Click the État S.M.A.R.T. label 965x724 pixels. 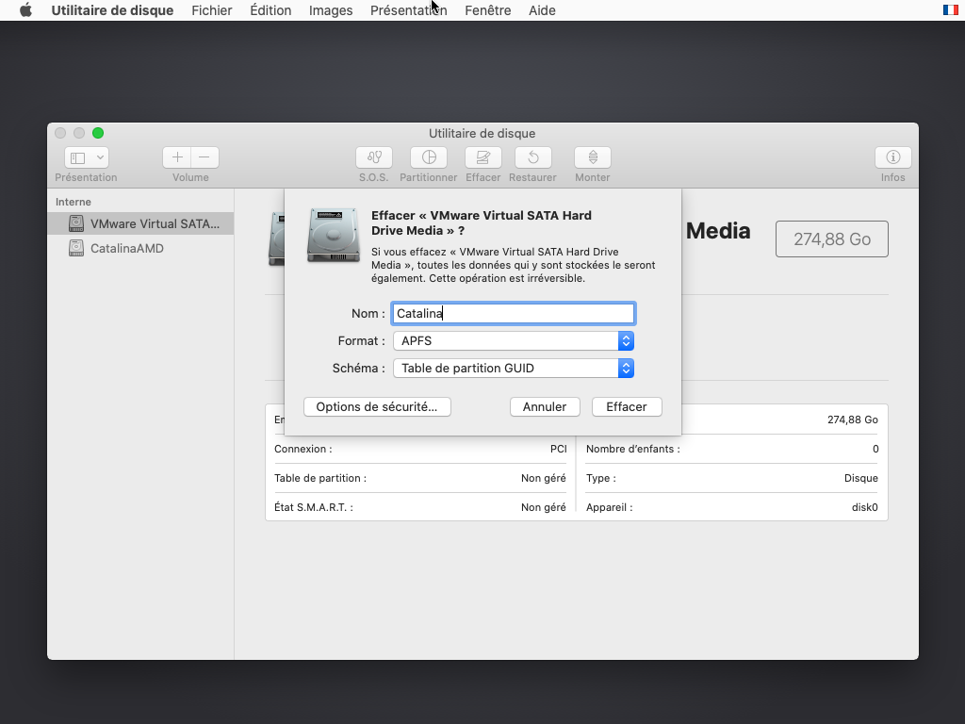[313, 508]
